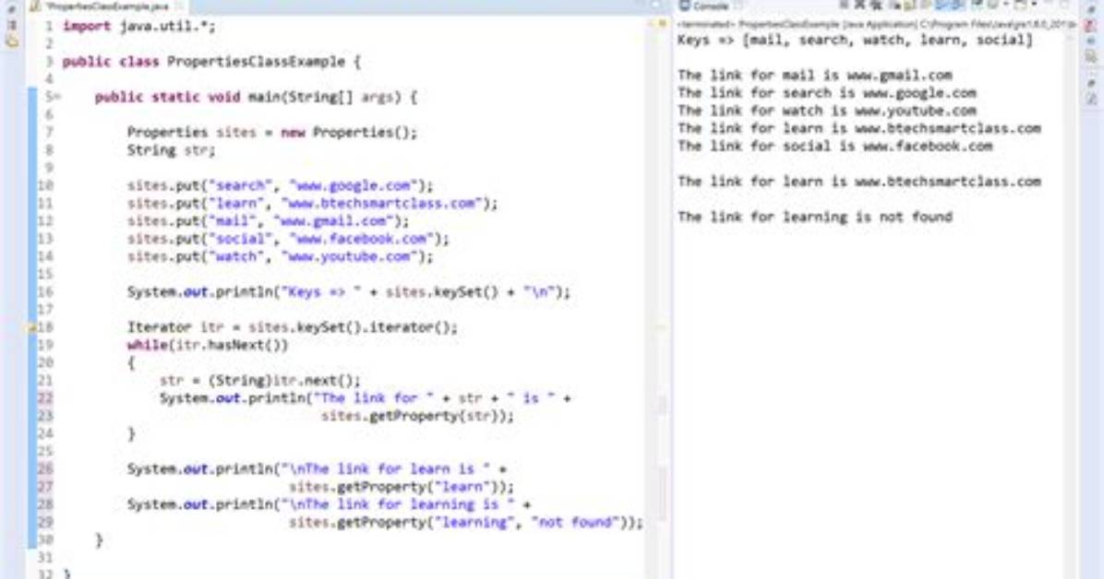Click the 'while(itr.hasNext())' line

(x=208, y=345)
